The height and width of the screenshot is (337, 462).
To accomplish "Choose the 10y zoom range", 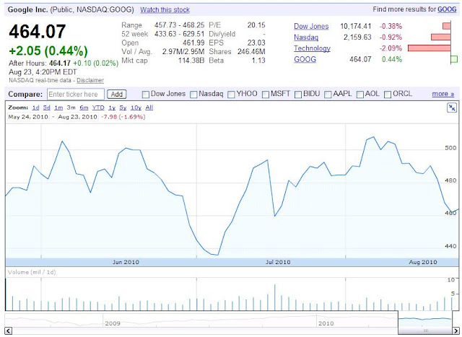I will (x=136, y=108).
